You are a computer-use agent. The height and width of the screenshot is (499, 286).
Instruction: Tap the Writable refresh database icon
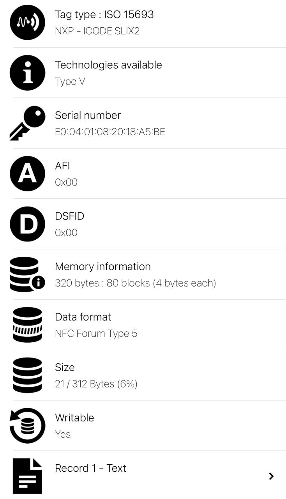pos(27,425)
